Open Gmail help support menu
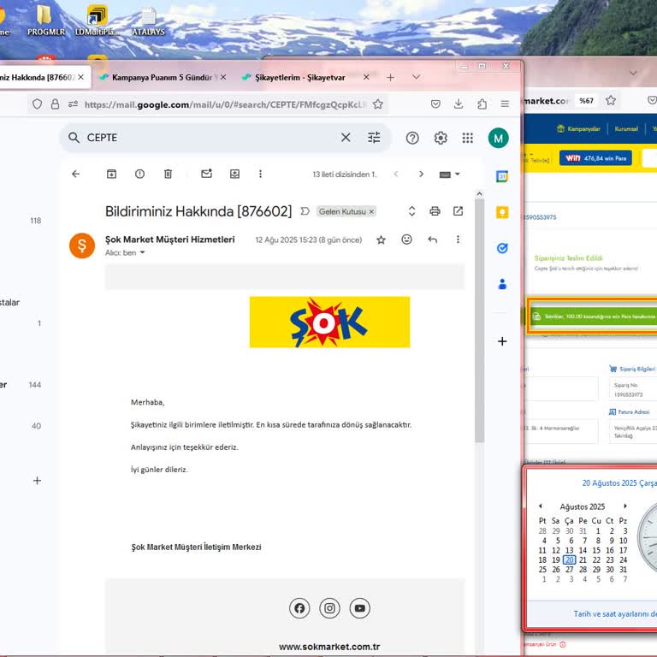The image size is (657, 657). click(x=412, y=138)
